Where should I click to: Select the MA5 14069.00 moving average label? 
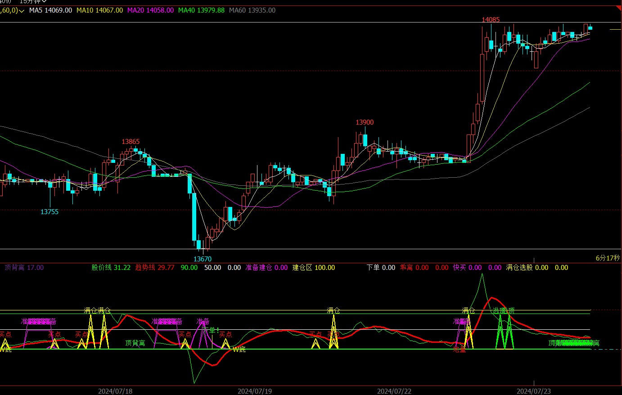click(50, 10)
